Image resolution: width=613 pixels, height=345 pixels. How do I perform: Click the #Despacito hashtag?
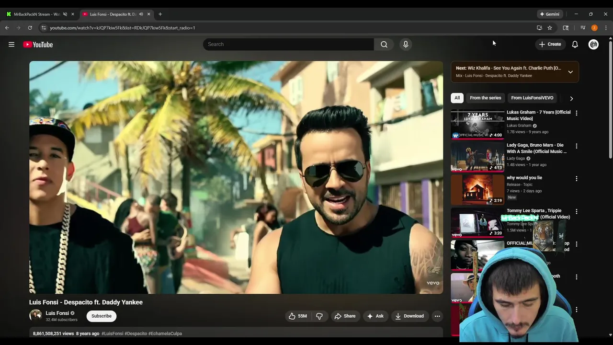pos(135,333)
